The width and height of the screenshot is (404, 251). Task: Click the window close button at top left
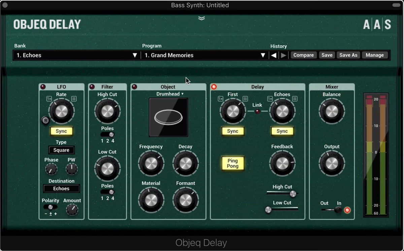pos(5,5)
